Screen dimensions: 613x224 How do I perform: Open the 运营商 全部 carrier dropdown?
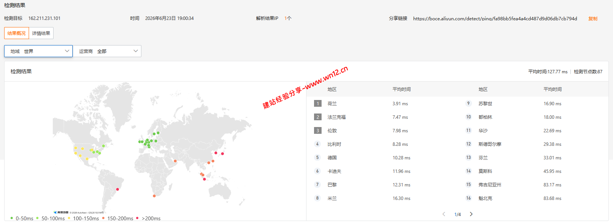107,51
